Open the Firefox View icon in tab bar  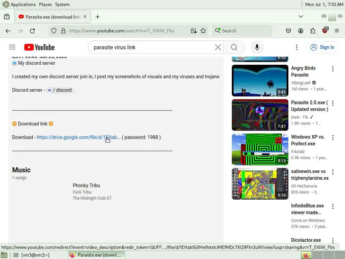point(7,17)
